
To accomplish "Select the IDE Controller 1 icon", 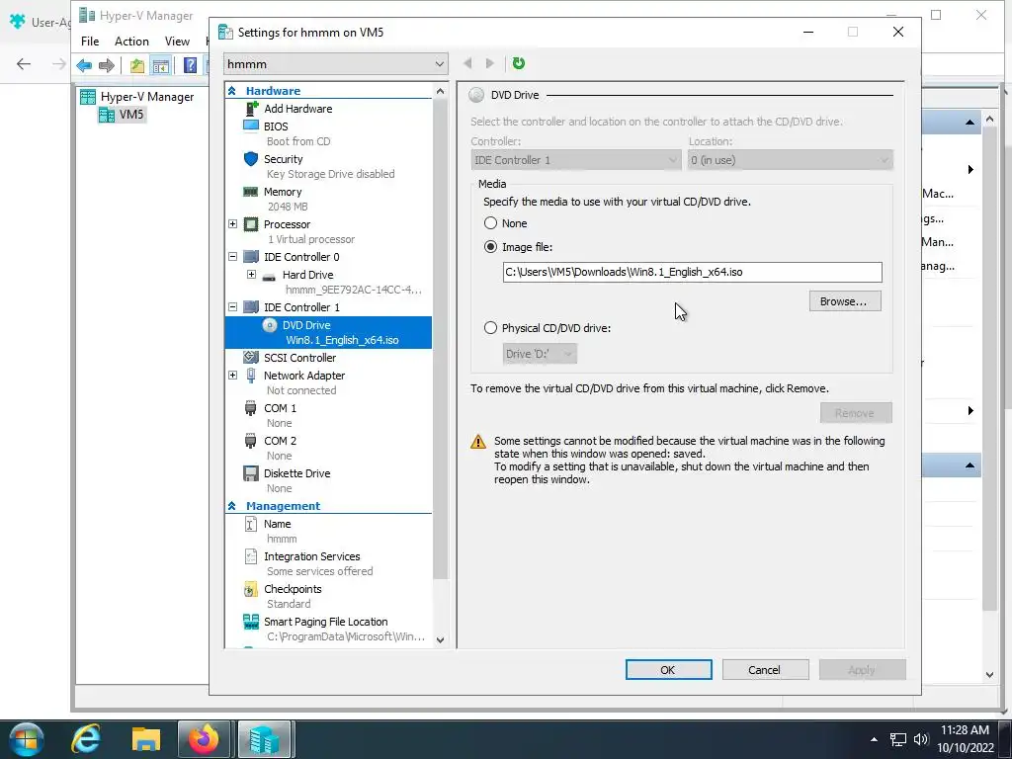I will [x=251, y=307].
